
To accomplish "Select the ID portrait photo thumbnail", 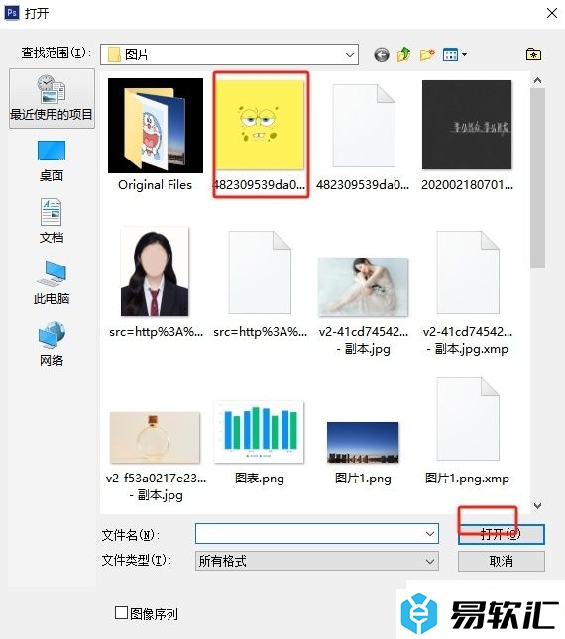I will pyautogui.click(x=155, y=271).
